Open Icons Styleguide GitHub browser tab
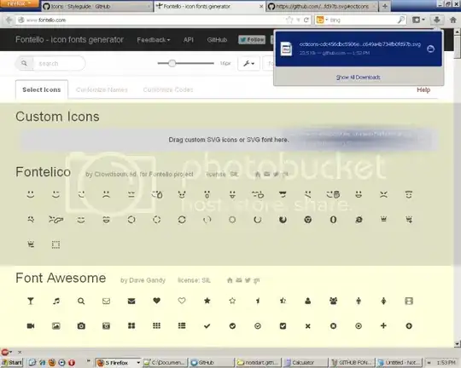Screen dimensions: 461x368 96,7
